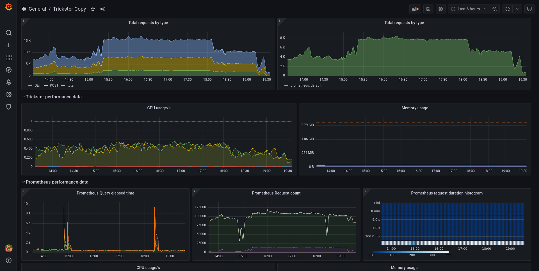Click the Grafana logo to go home
Screen dimensions: 539x271
[x=9, y=7]
